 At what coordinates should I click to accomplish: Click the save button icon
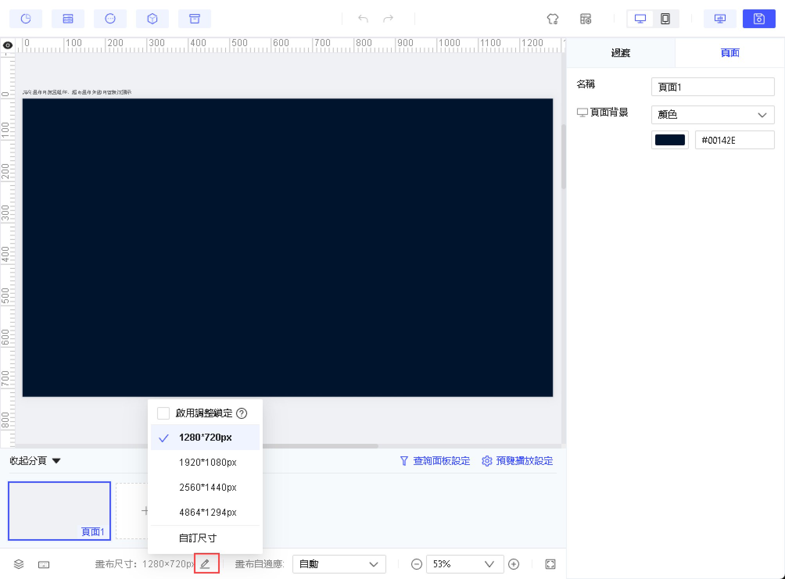tap(759, 19)
